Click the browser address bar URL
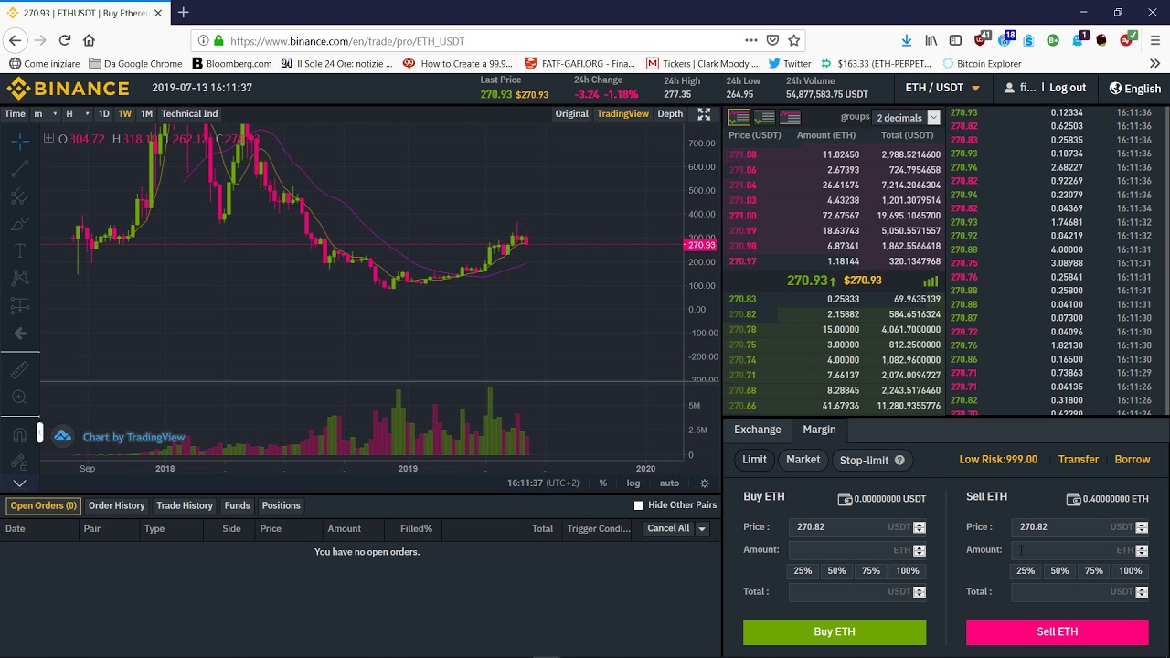The width and height of the screenshot is (1170, 658). (x=347, y=41)
